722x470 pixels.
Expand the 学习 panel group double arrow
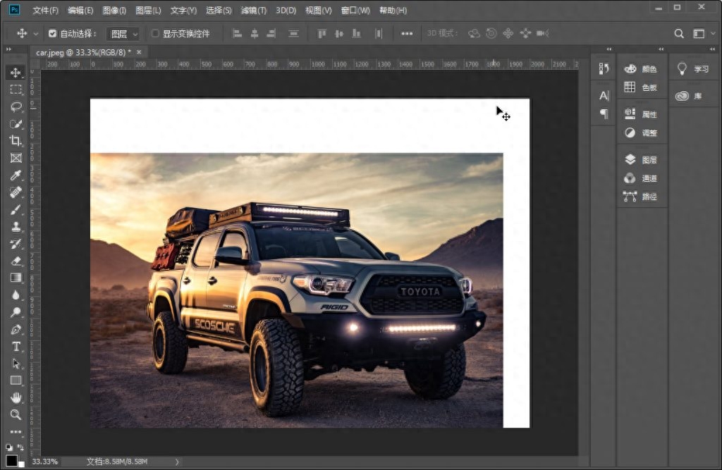click(x=712, y=49)
